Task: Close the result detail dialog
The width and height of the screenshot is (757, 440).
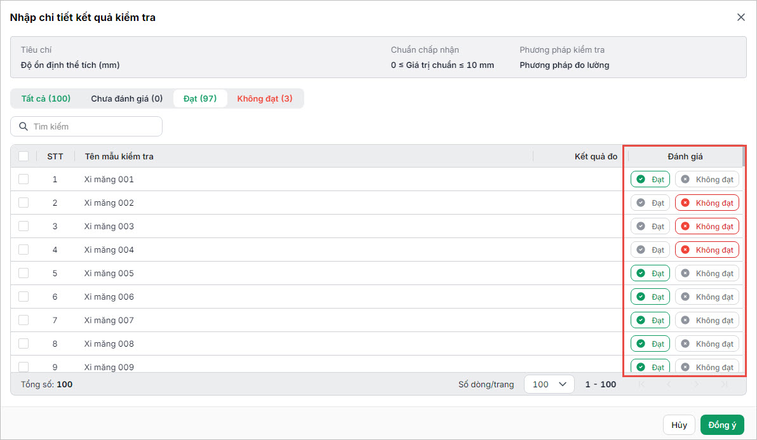Action: coord(740,17)
